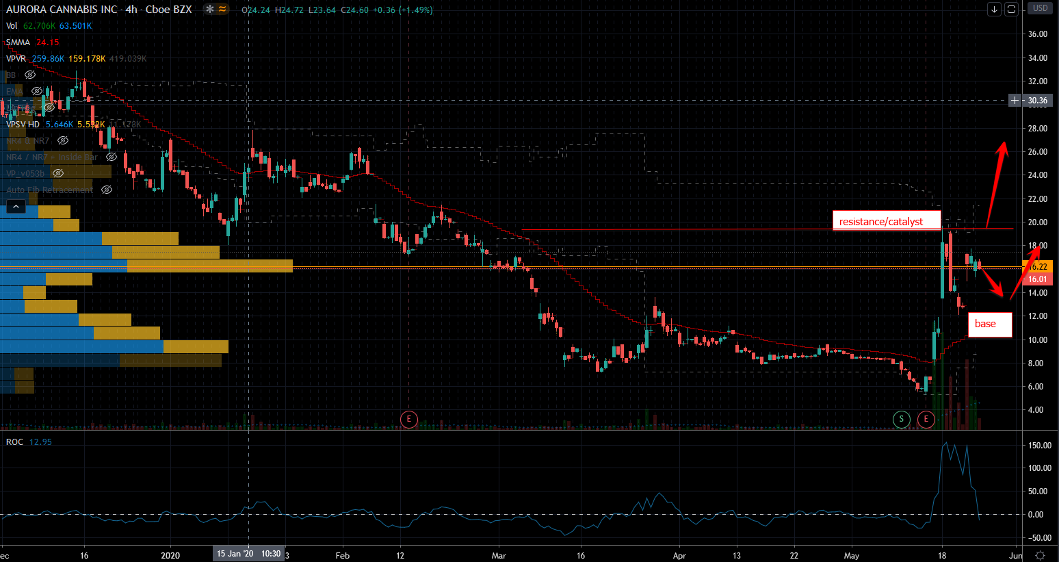Click the May label on the time axis

[x=852, y=556]
